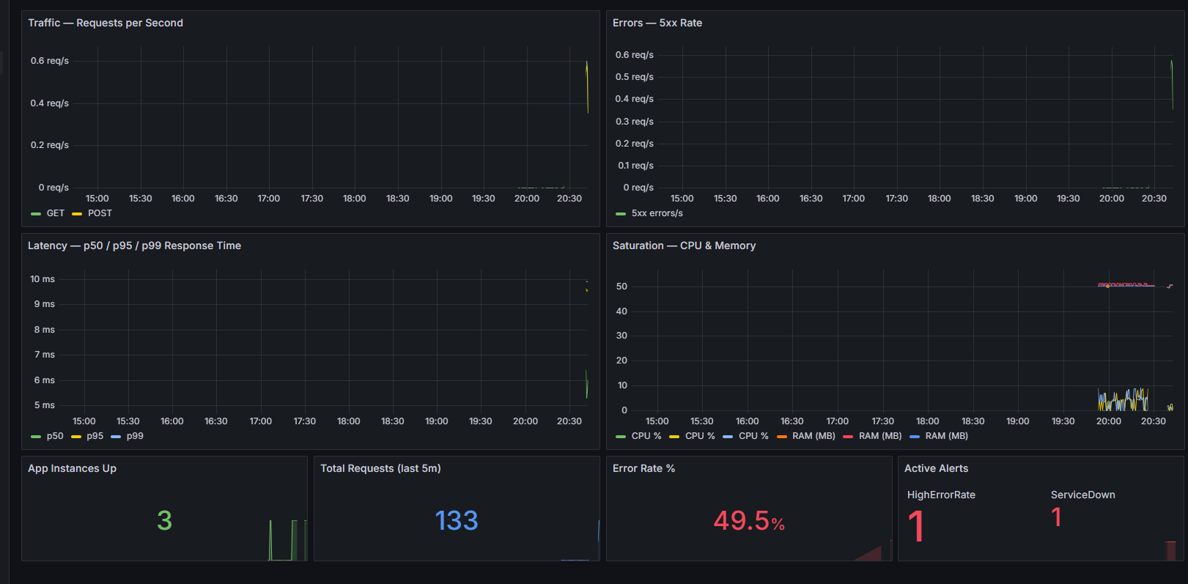Viewport: 1188px width, 584px height.
Task: Click the 50 label on Saturation axis
Action: pyautogui.click(x=621, y=287)
